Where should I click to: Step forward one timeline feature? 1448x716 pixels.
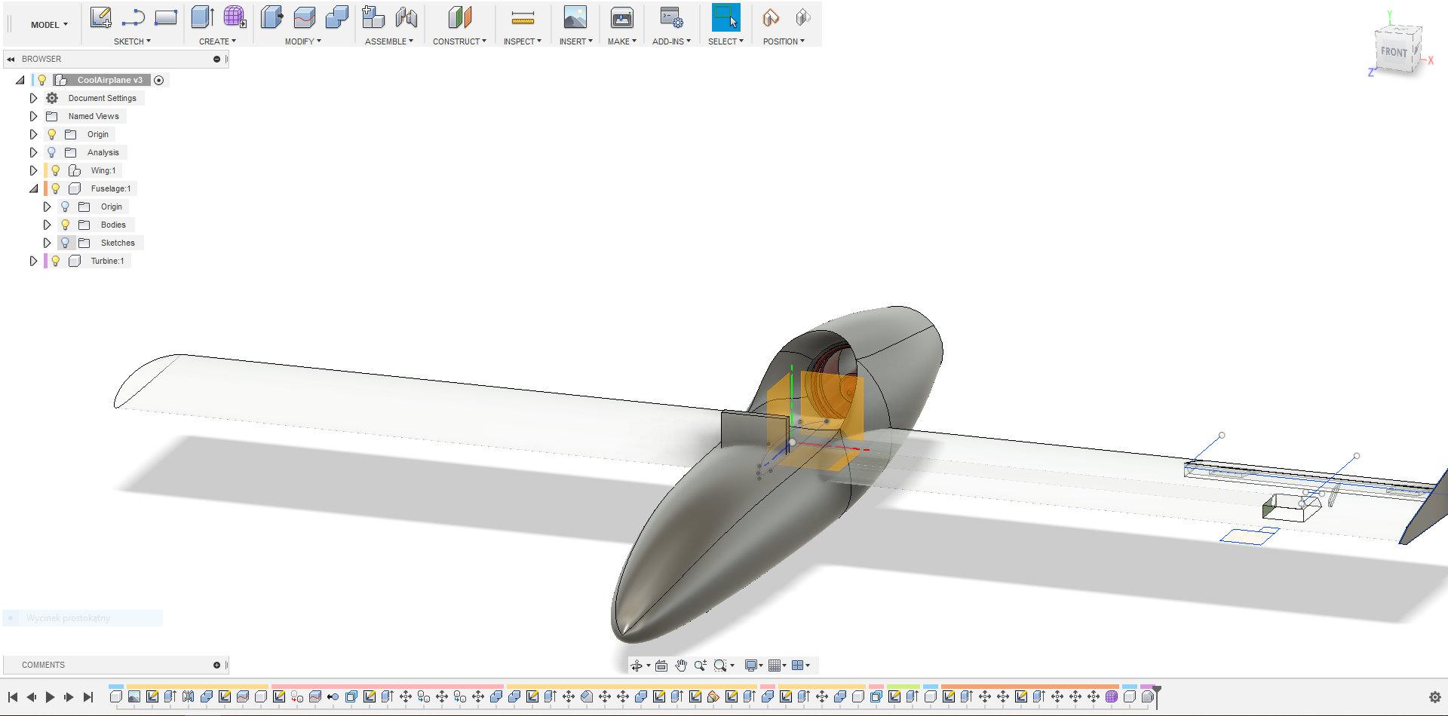tap(69, 697)
